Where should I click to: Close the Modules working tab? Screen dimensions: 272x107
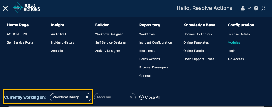(x=132, y=97)
